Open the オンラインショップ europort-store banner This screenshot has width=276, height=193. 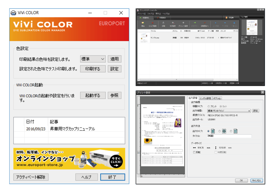(x=69, y=159)
